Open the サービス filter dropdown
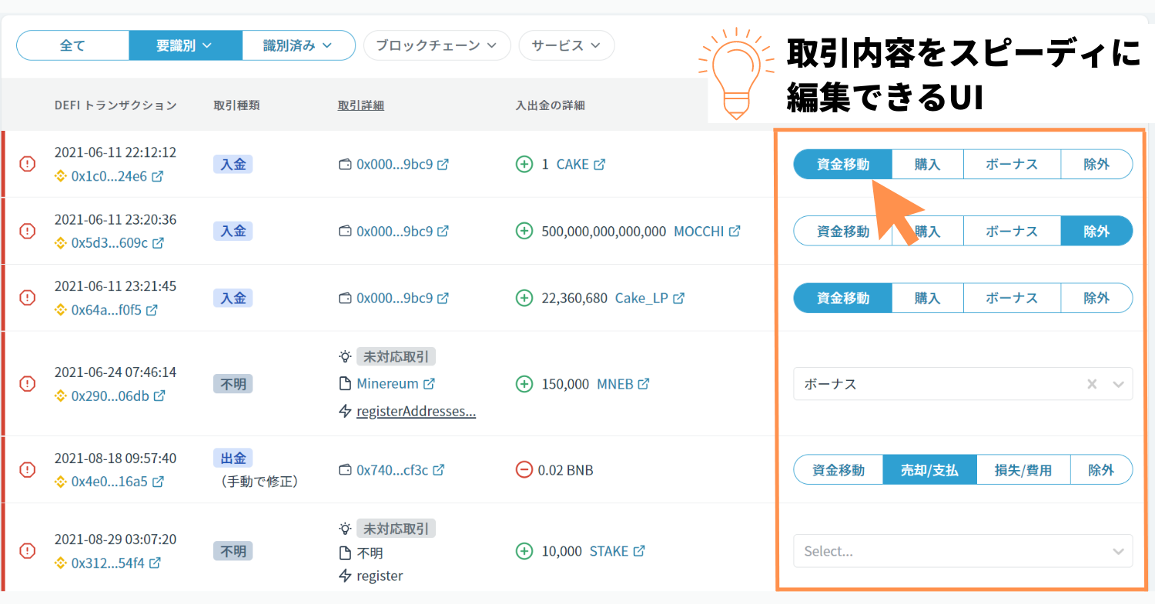The image size is (1155, 604). (x=566, y=45)
